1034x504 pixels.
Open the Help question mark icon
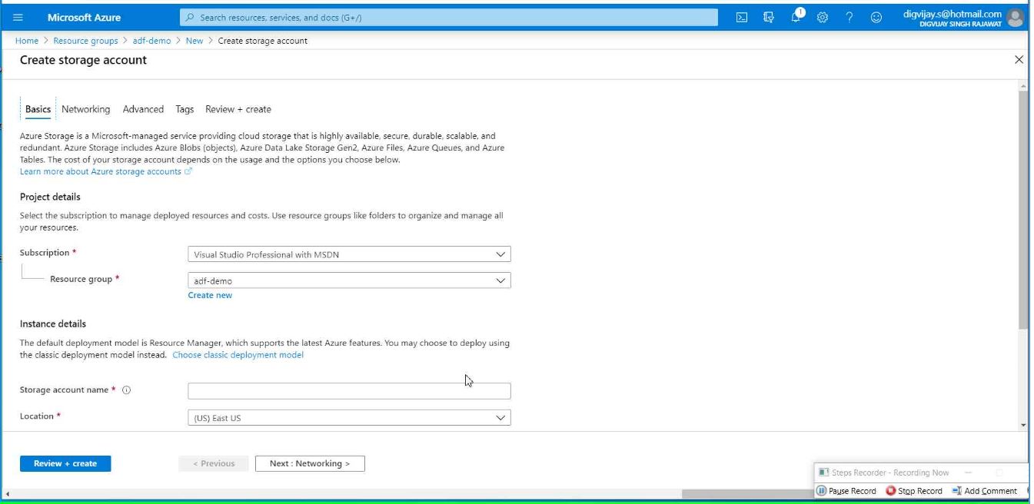point(849,17)
